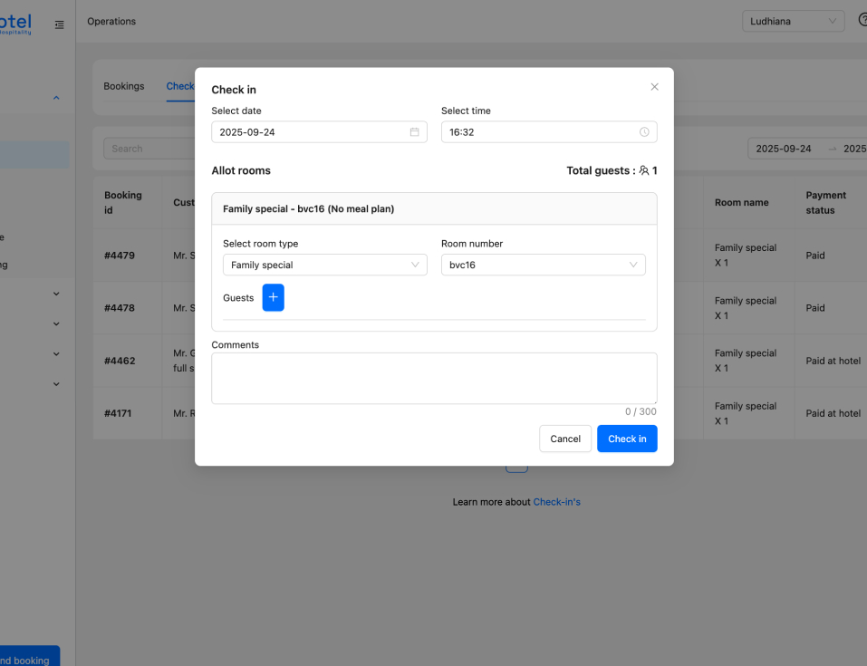Screen dimensions: 867x666
Task: Toggle the sidebar collapse menu icon
Action: pyautogui.click(x=59, y=24)
